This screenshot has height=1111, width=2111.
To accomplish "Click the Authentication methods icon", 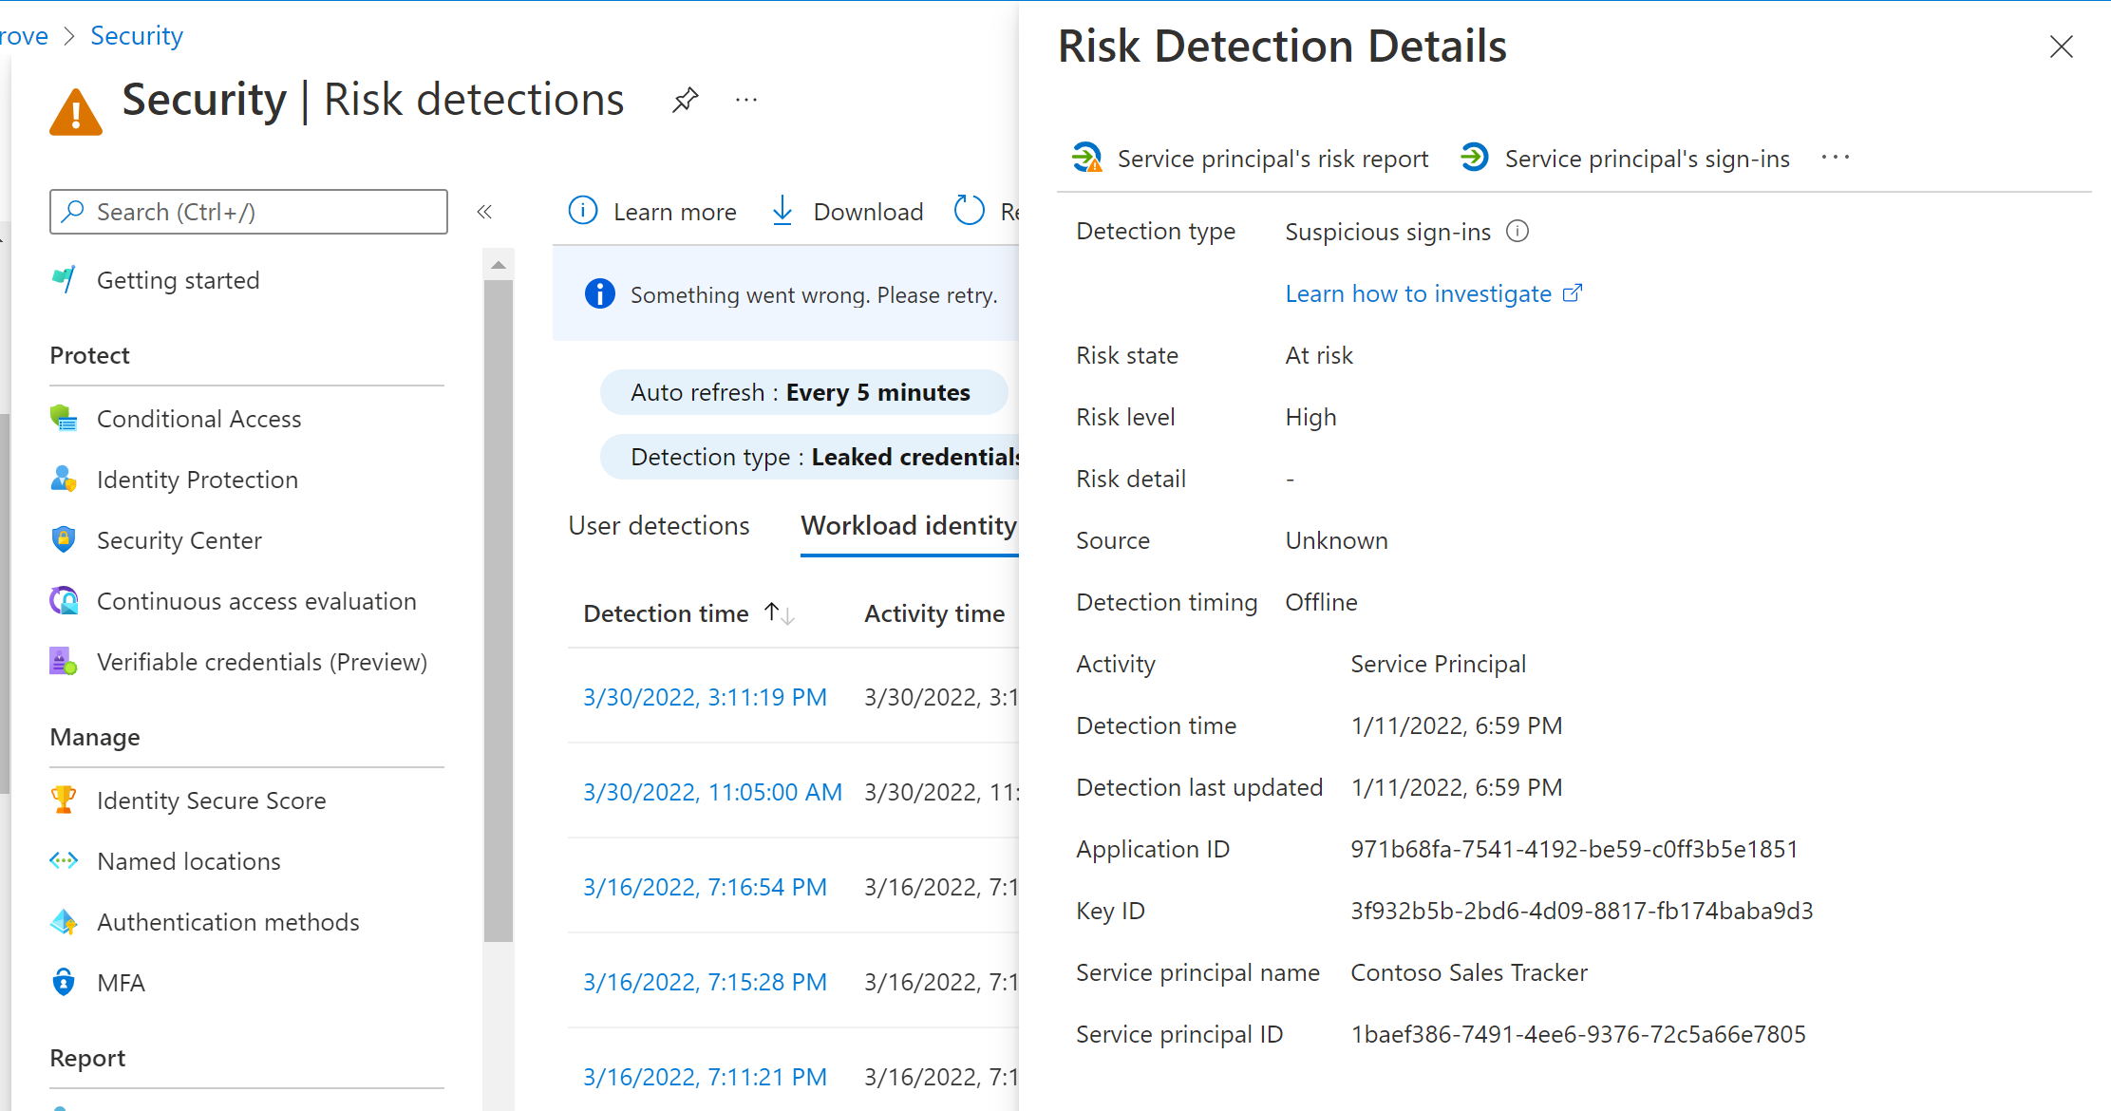I will [65, 920].
